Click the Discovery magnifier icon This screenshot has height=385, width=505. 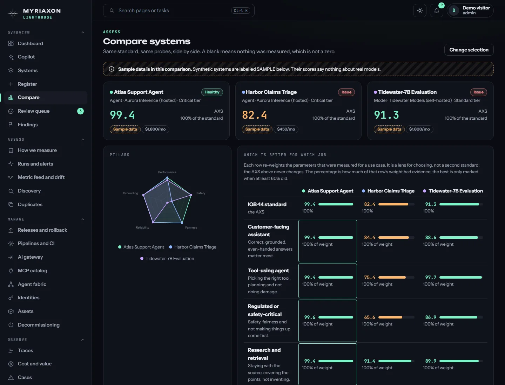(11, 191)
